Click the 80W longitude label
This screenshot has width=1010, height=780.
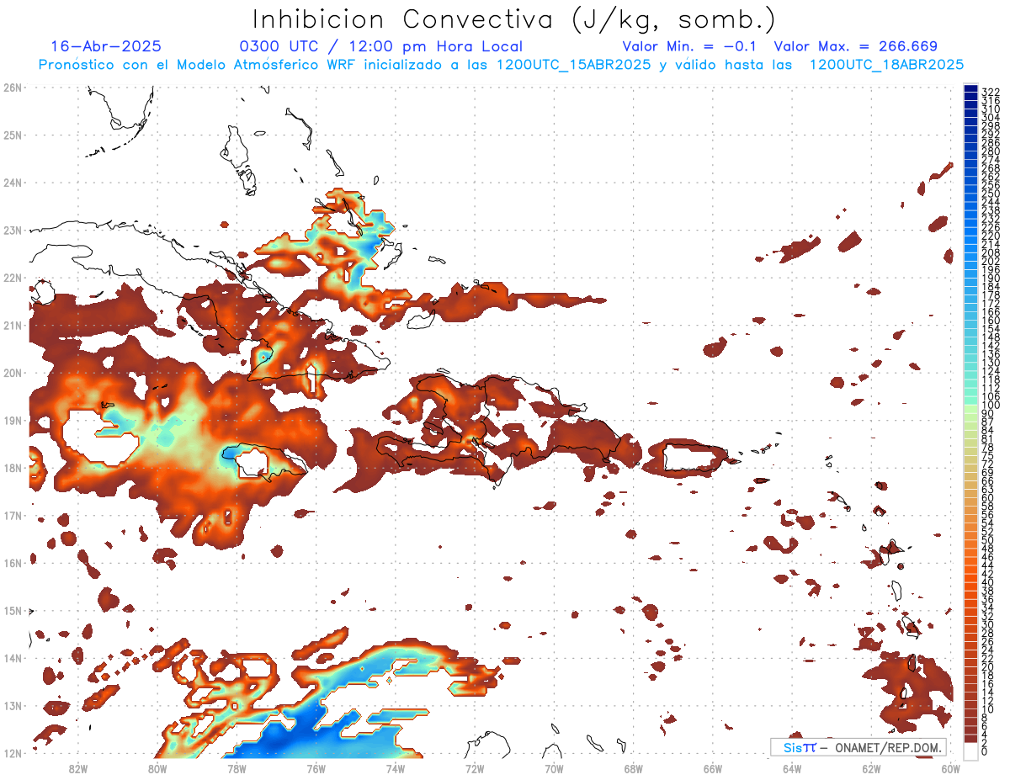click(x=157, y=767)
